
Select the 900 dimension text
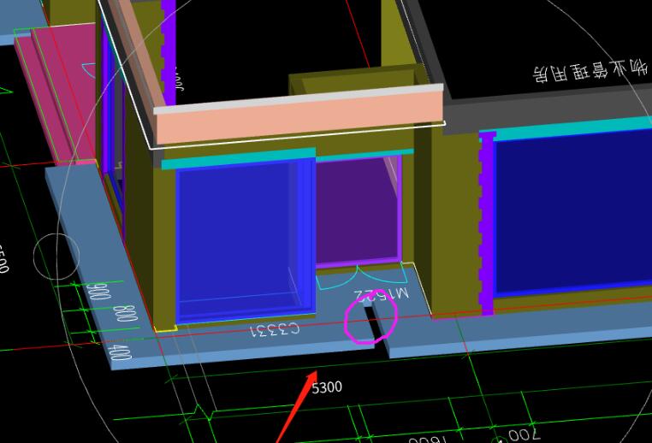click(98, 291)
